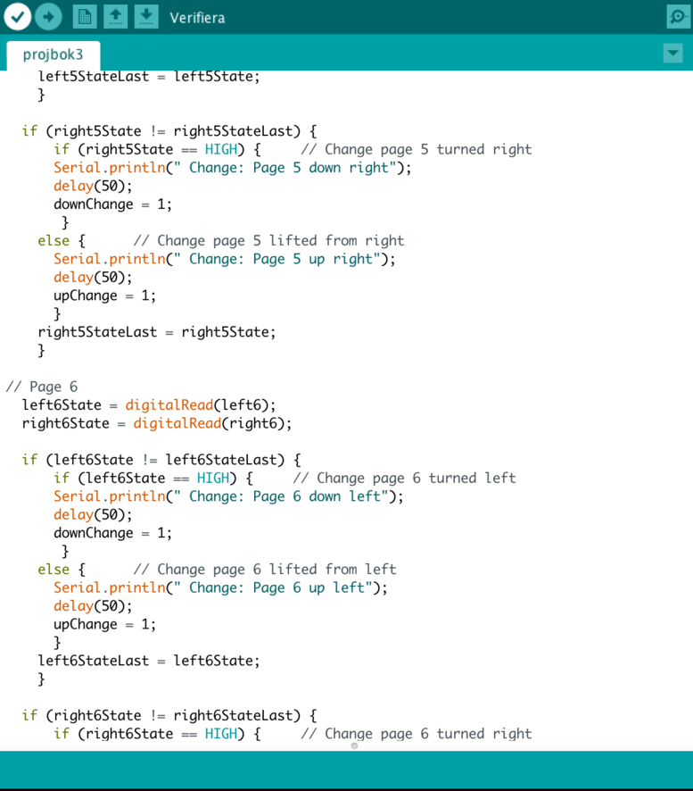
Task: Place cursor on the "// Page 6" comment
Action: pyautogui.click(x=42, y=387)
